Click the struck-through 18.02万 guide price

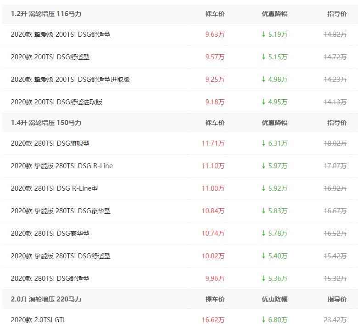tap(335, 143)
